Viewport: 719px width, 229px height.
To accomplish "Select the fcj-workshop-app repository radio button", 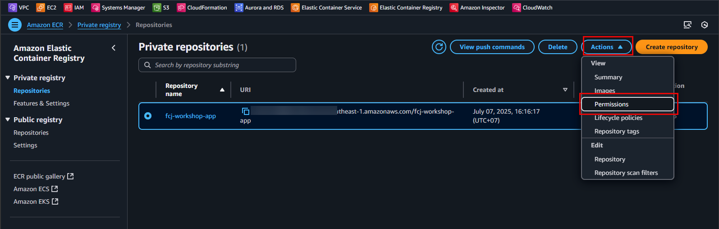I will (148, 116).
